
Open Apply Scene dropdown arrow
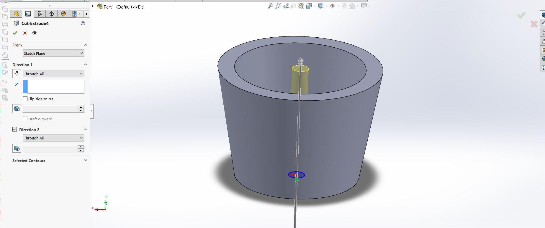(358, 6)
